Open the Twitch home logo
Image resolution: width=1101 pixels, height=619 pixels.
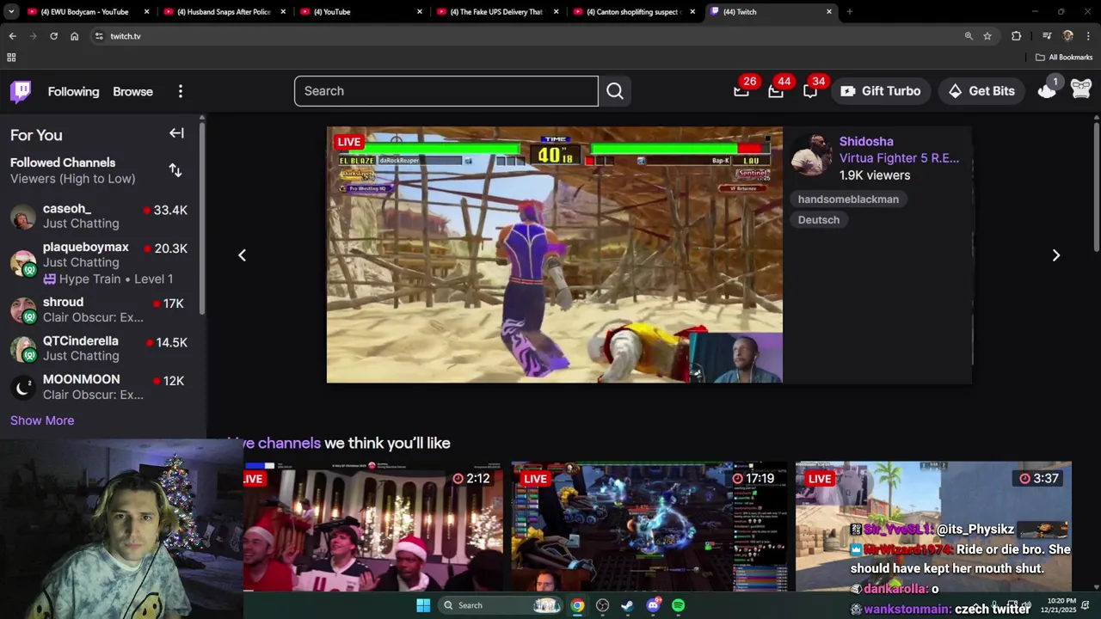pos(21,91)
